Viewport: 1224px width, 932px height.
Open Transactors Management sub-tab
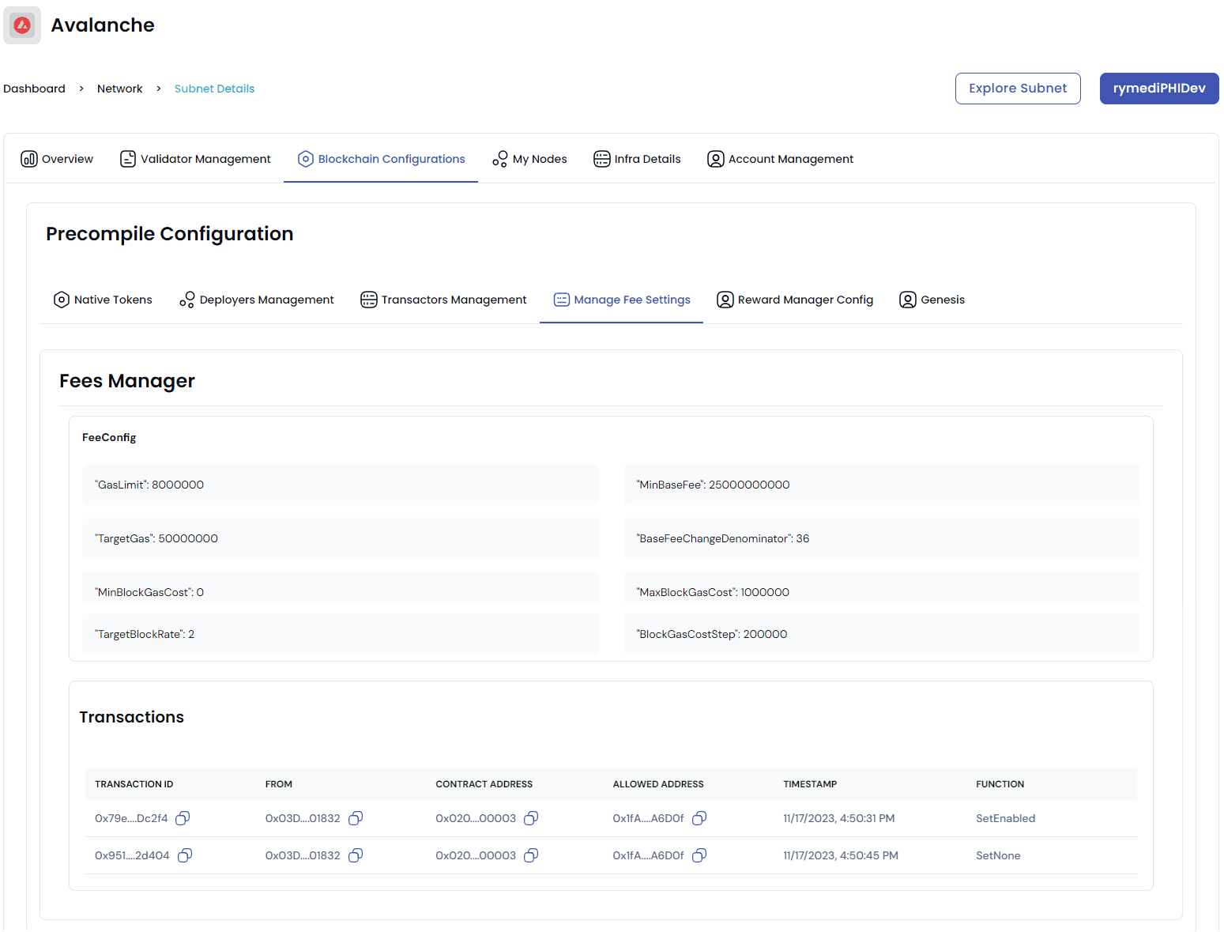click(443, 300)
